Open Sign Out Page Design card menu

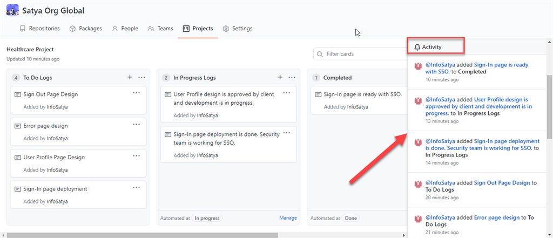(137, 93)
